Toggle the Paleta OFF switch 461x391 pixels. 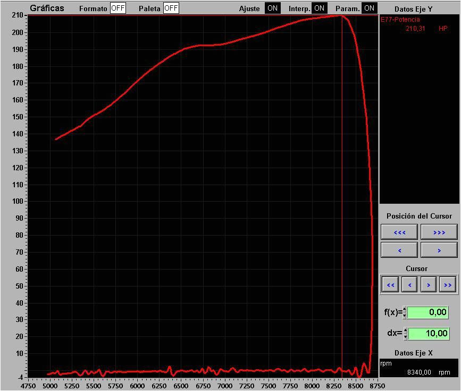(171, 8)
